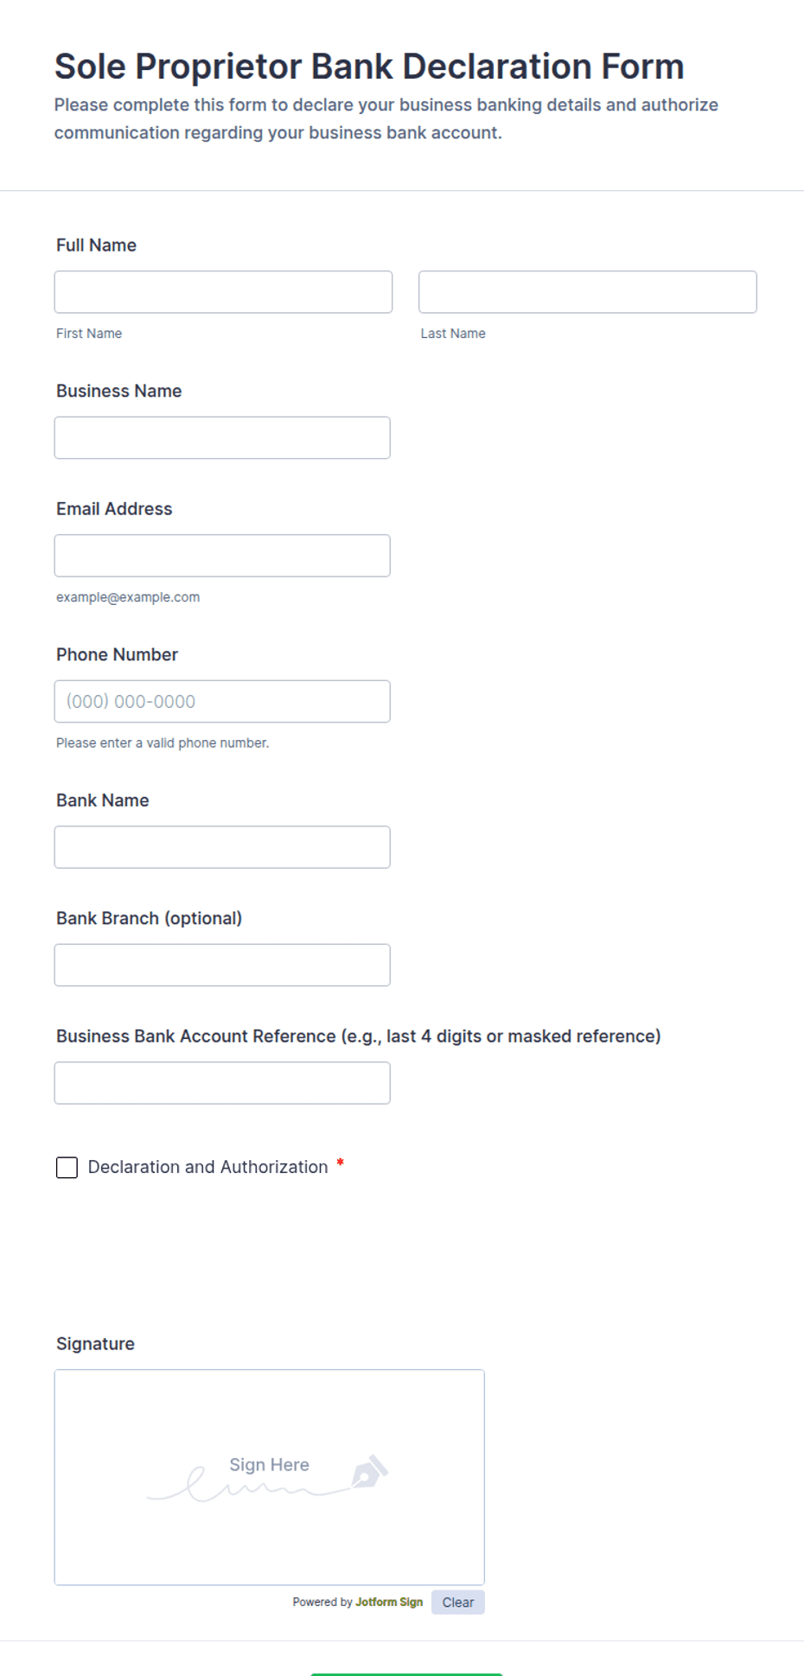Select the Business Bank Account Reference field
The height and width of the screenshot is (1676, 804).
pyautogui.click(x=222, y=1083)
